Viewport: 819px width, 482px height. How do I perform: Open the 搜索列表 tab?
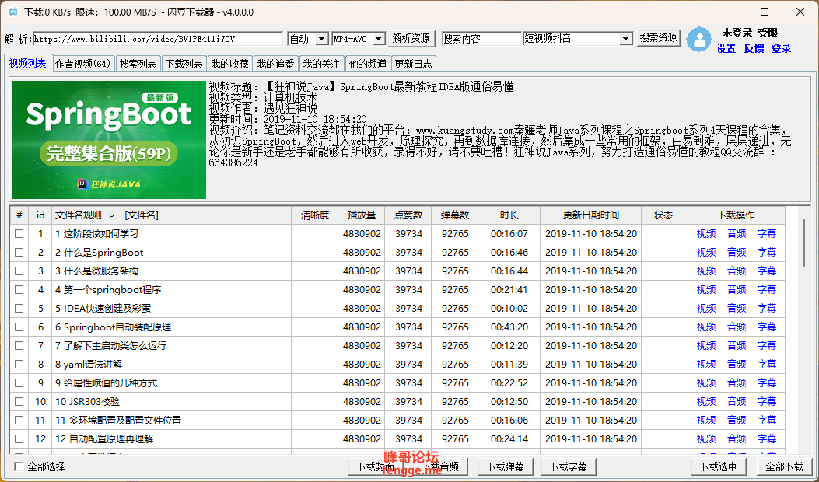pyautogui.click(x=138, y=64)
